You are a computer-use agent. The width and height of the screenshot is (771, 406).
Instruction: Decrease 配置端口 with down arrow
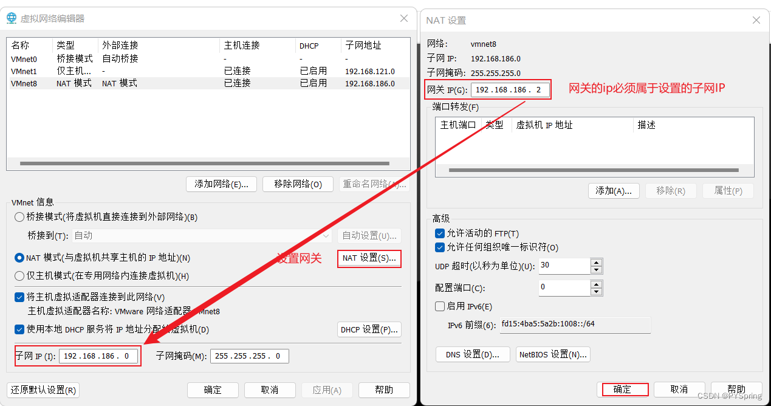(x=596, y=291)
